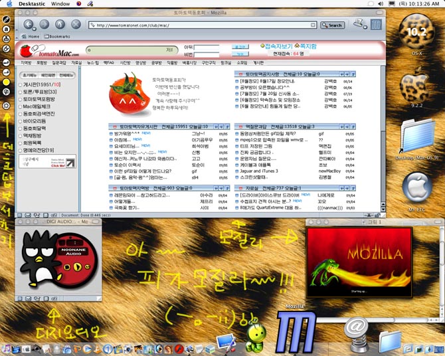The image size is (445, 356).
Task: Click the Search button beside URL bar
Action: click(334, 25)
